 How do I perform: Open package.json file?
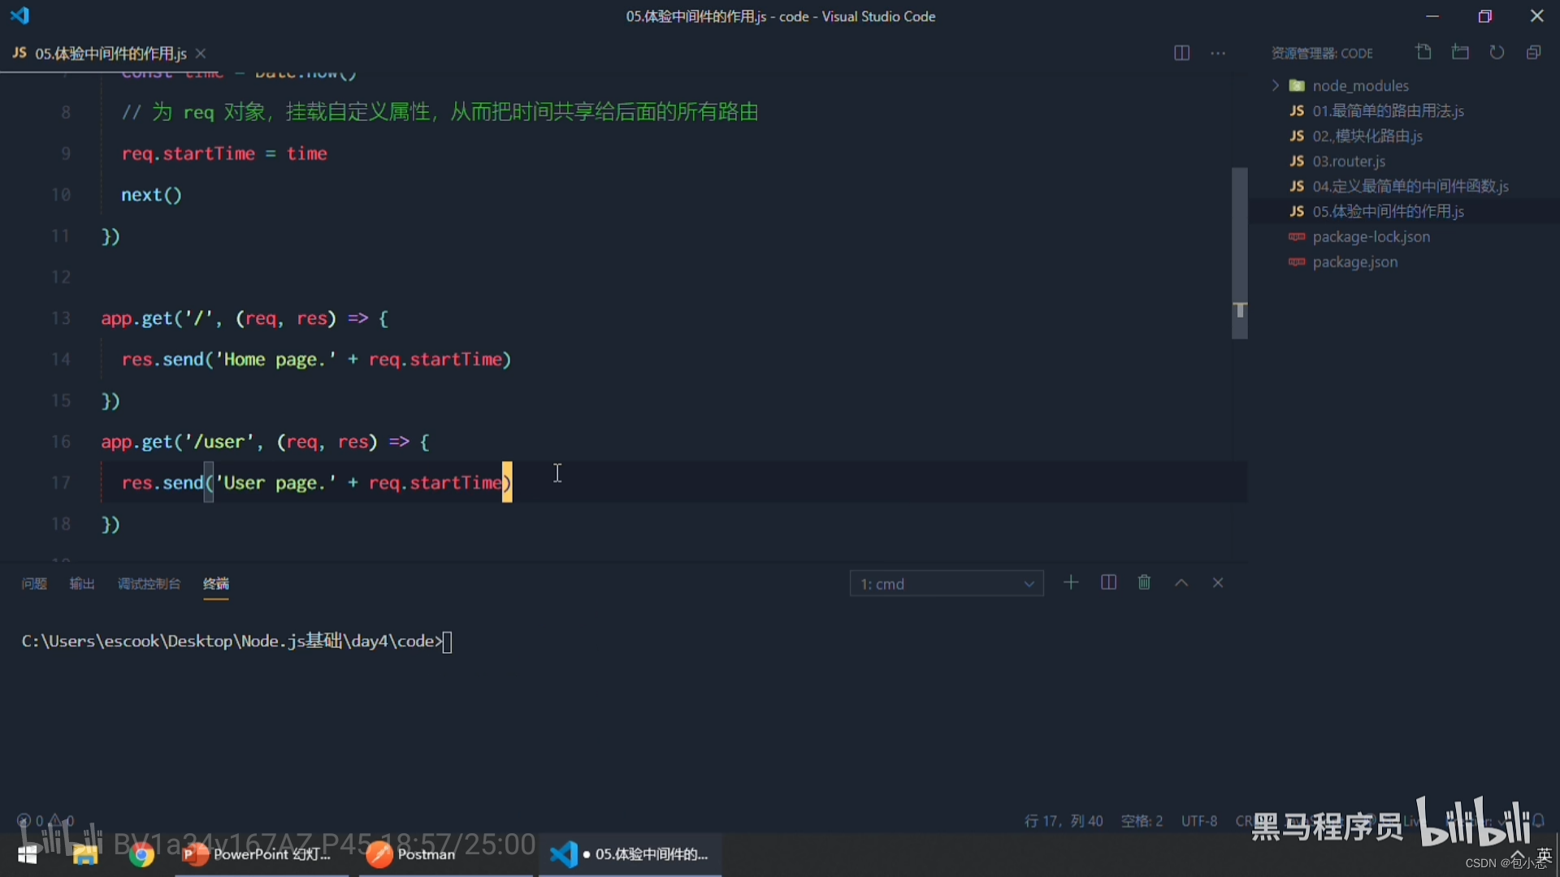(1354, 261)
